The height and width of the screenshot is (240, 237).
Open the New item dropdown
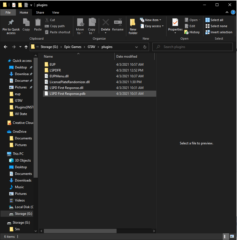(x=150, y=20)
